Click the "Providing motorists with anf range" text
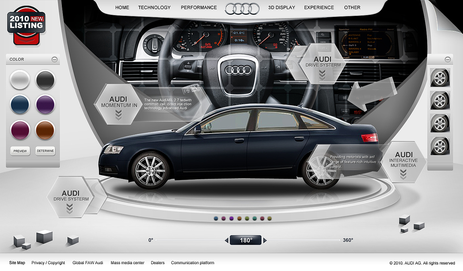 353,162
